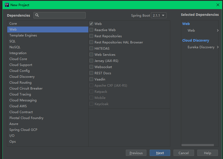Click the Selected Dependencies horizontal scrollbar
The image size is (223, 159).
click(x=198, y=145)
